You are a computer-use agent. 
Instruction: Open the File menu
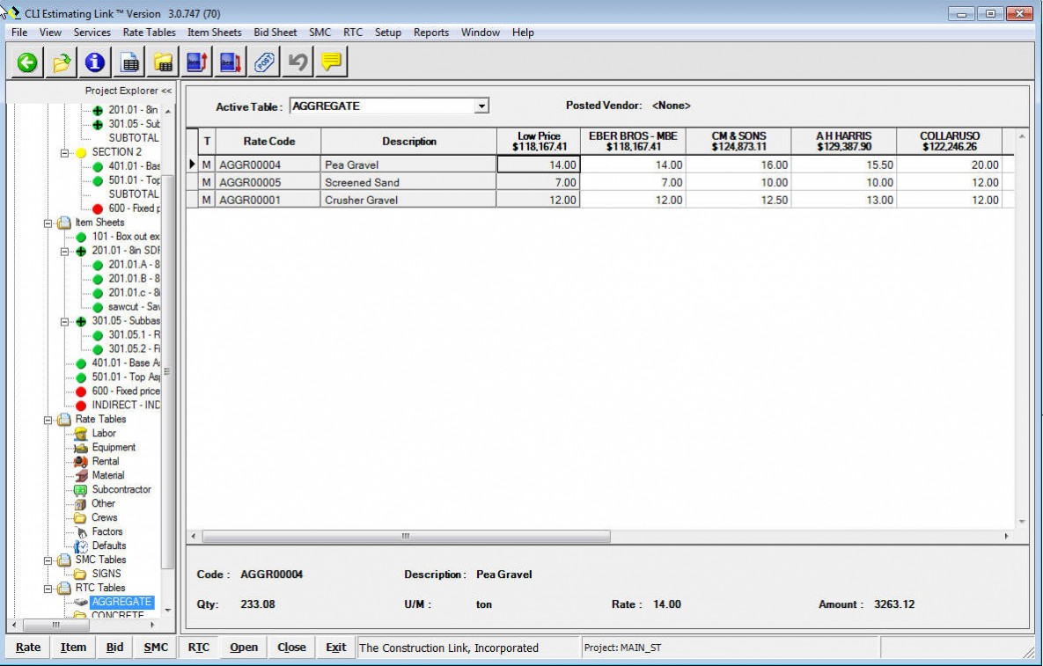point(19,33)
